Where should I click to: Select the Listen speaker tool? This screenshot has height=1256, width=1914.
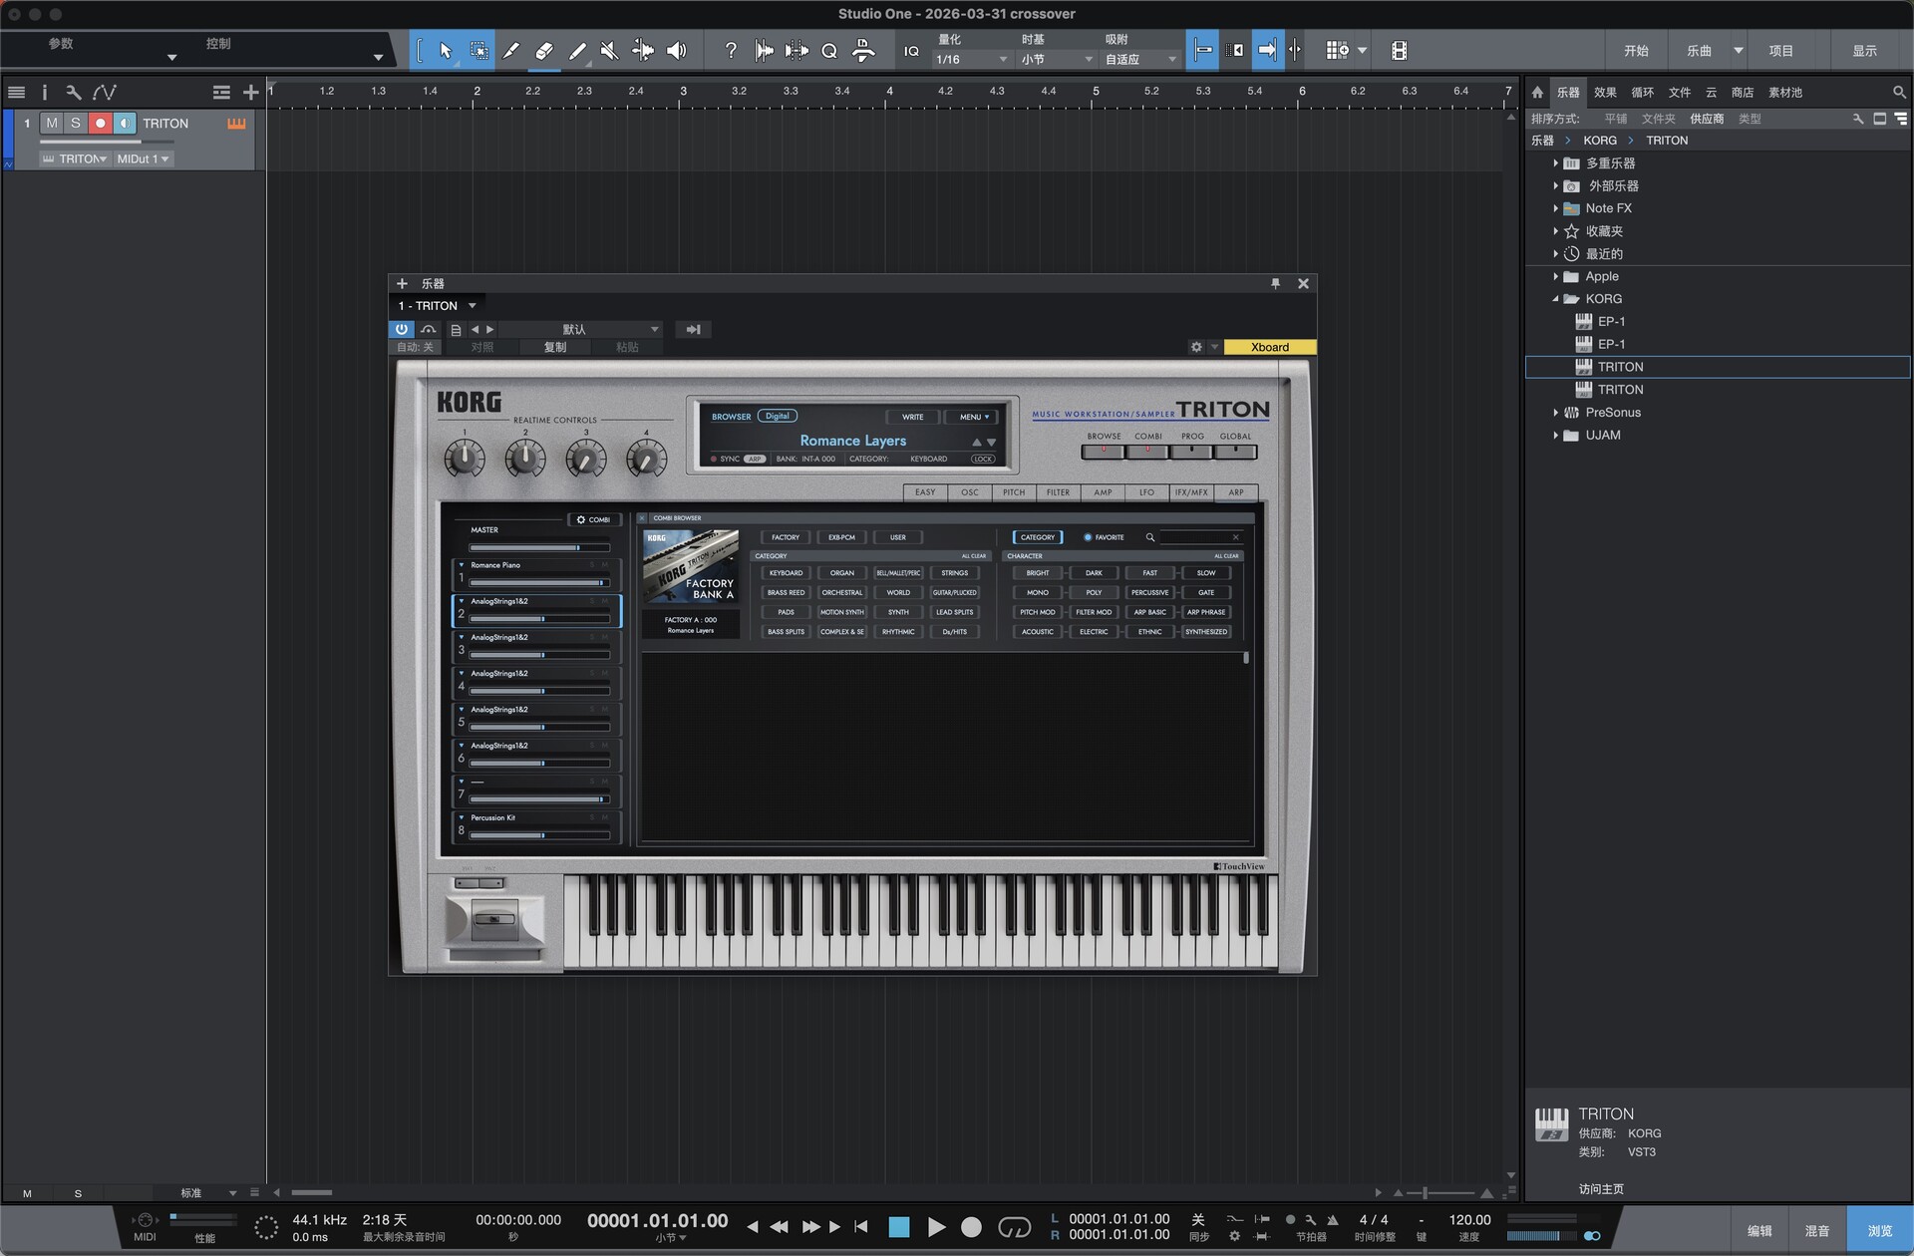point(677,51)
